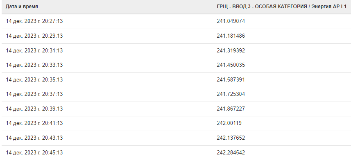Viewport: 351px width, 161px height.
Task: Click the energy value 242.137652
Action: [231, 138]
